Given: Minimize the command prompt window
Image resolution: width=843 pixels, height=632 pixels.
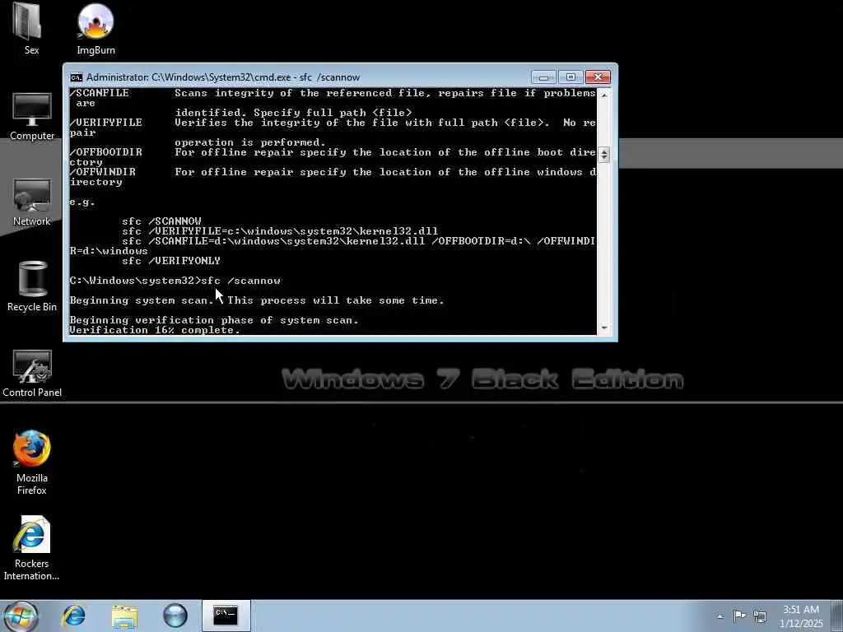Looking at the screenshot, I should 543,77.
